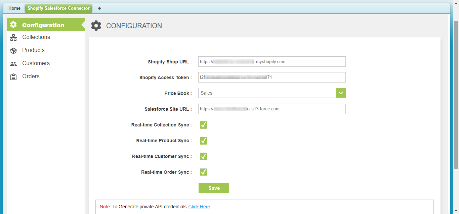The width and height of the screenshot is (459, 214).
Task: Click the Collections hierarchy icon
Action: pyautogui.click(x=13, y=38)
